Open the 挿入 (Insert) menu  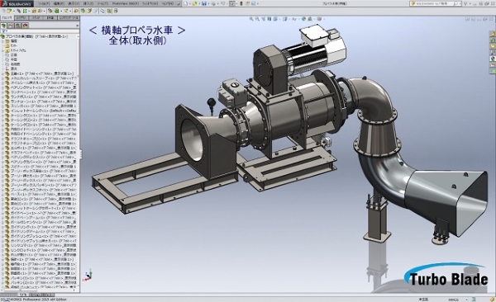click(89, 3)
